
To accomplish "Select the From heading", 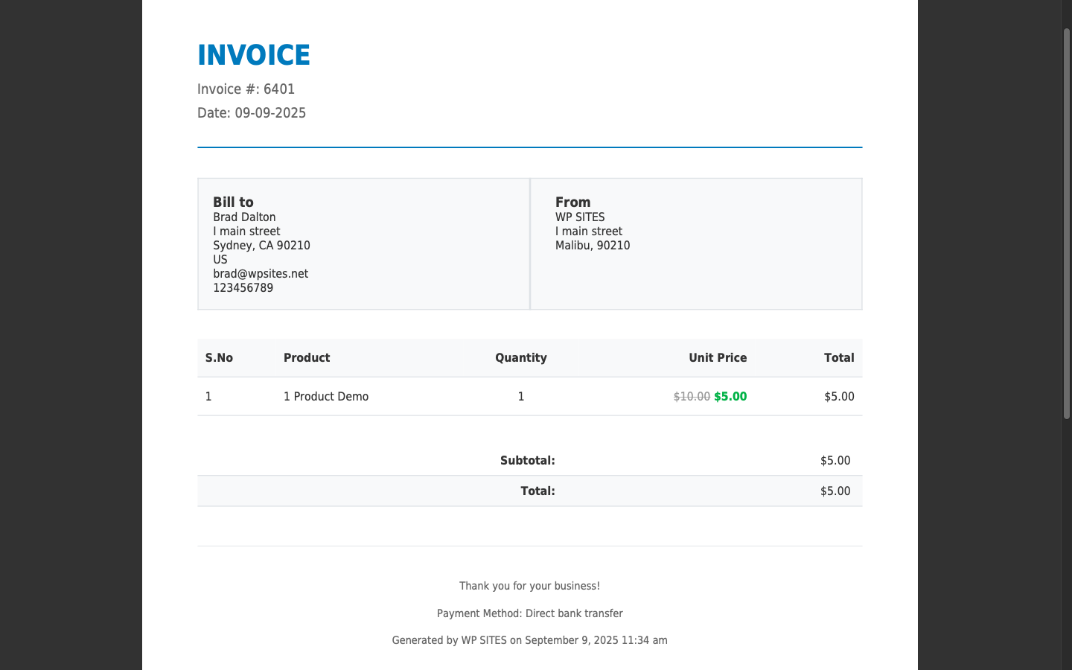I will pos(572,202).
